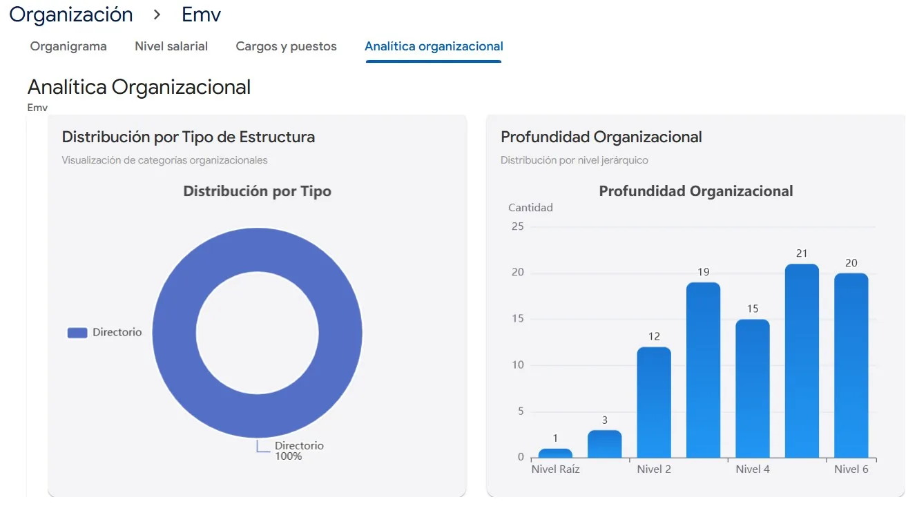Open the Nivel salarial tab

coord(171,46)
